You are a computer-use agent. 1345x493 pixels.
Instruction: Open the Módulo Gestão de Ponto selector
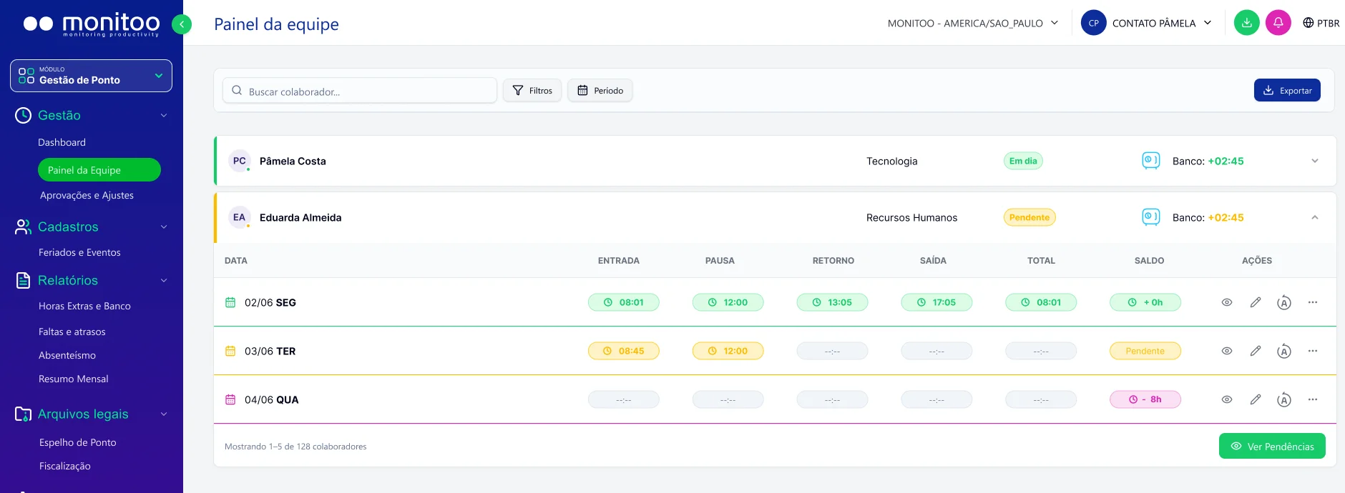(x=91, y=76)
